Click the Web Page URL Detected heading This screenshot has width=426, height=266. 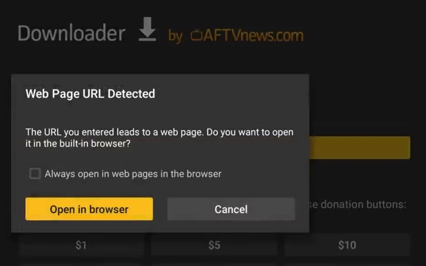(90, 94)
